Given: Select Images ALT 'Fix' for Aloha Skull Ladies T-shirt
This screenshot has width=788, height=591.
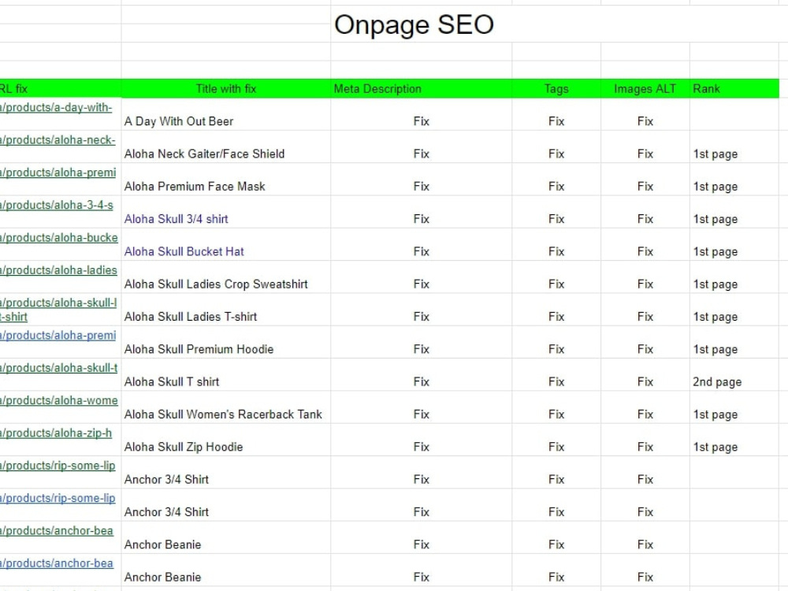Looking at the screenshot, I should [x=645, y=310].
